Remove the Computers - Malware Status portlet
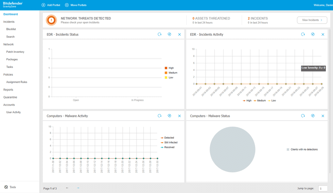The image size is (333, 193). [323, 116]
